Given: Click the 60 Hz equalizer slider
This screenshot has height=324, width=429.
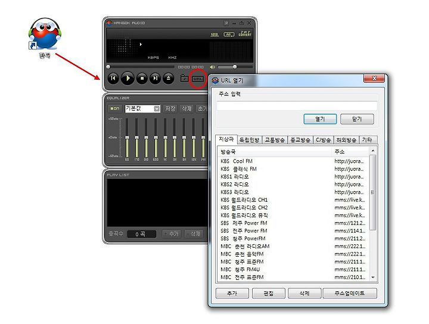Looking at the screenshot, I should coord(127,138).
